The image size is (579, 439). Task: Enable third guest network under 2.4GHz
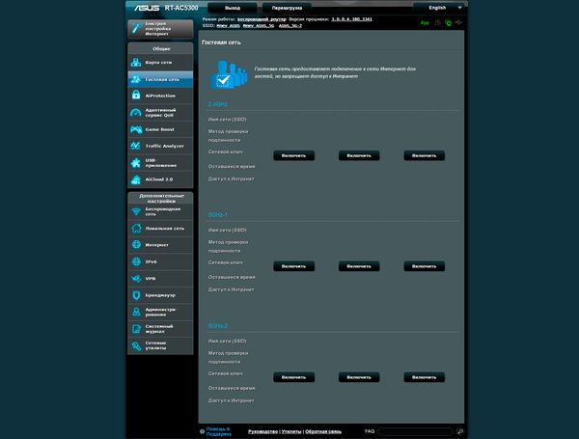[x=425, y=155]
